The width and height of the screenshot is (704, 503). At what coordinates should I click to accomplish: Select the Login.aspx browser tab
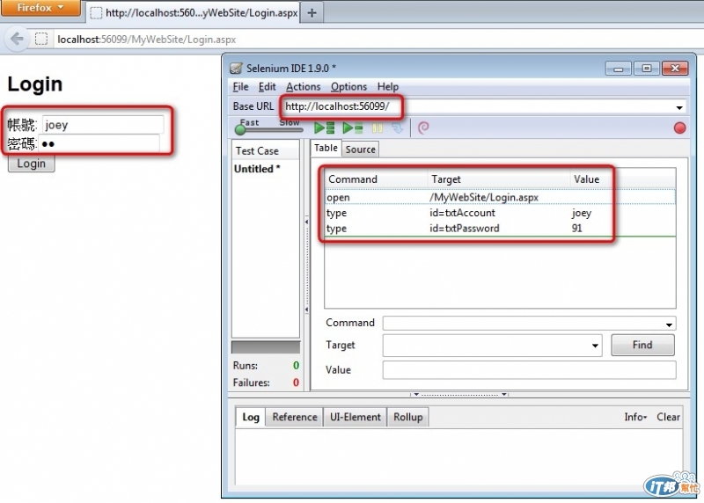coord(193,13)
